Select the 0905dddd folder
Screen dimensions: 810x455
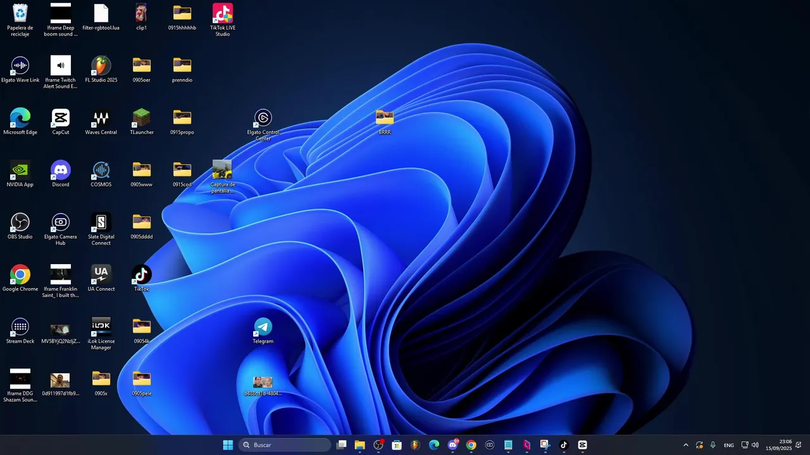pos(142,226)
